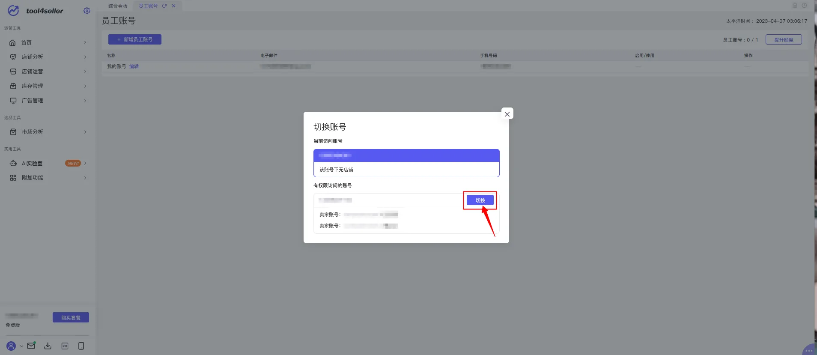Open messages via the envelope icon
The image size is (817, 355).
tap(31, 346)
